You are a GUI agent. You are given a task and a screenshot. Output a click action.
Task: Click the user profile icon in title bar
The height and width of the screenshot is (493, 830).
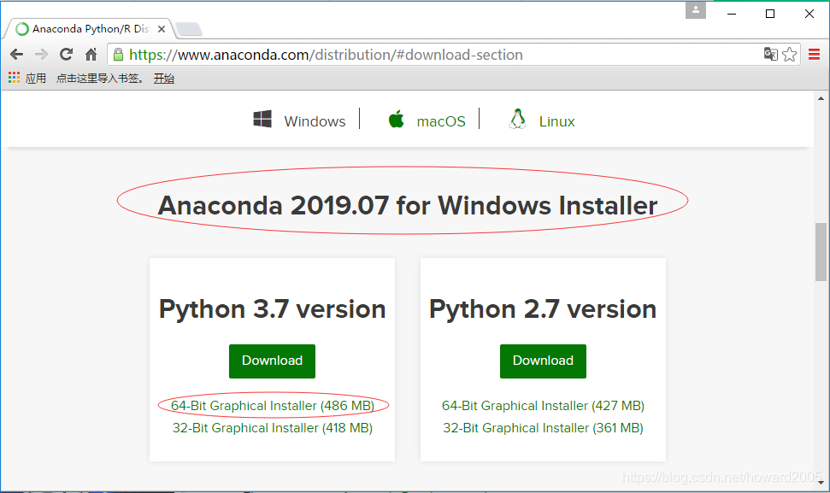coord(696,10)
